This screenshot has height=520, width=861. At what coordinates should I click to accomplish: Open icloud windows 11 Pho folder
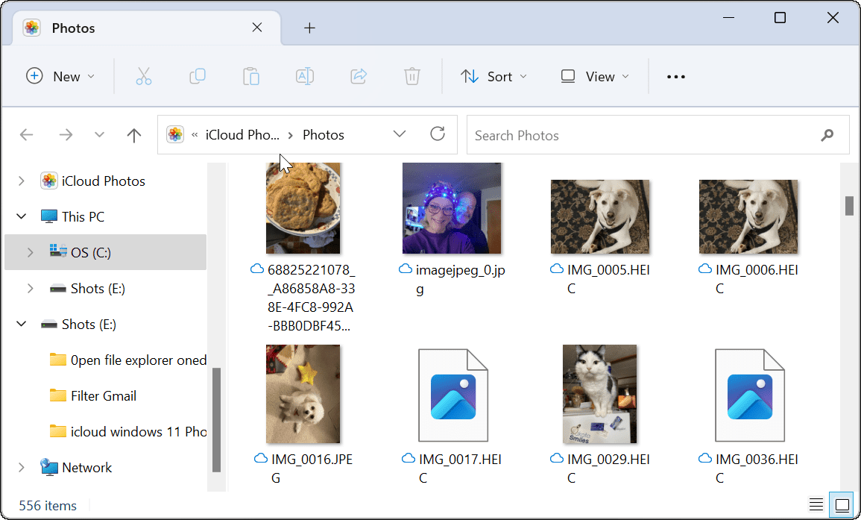[127, 431]
